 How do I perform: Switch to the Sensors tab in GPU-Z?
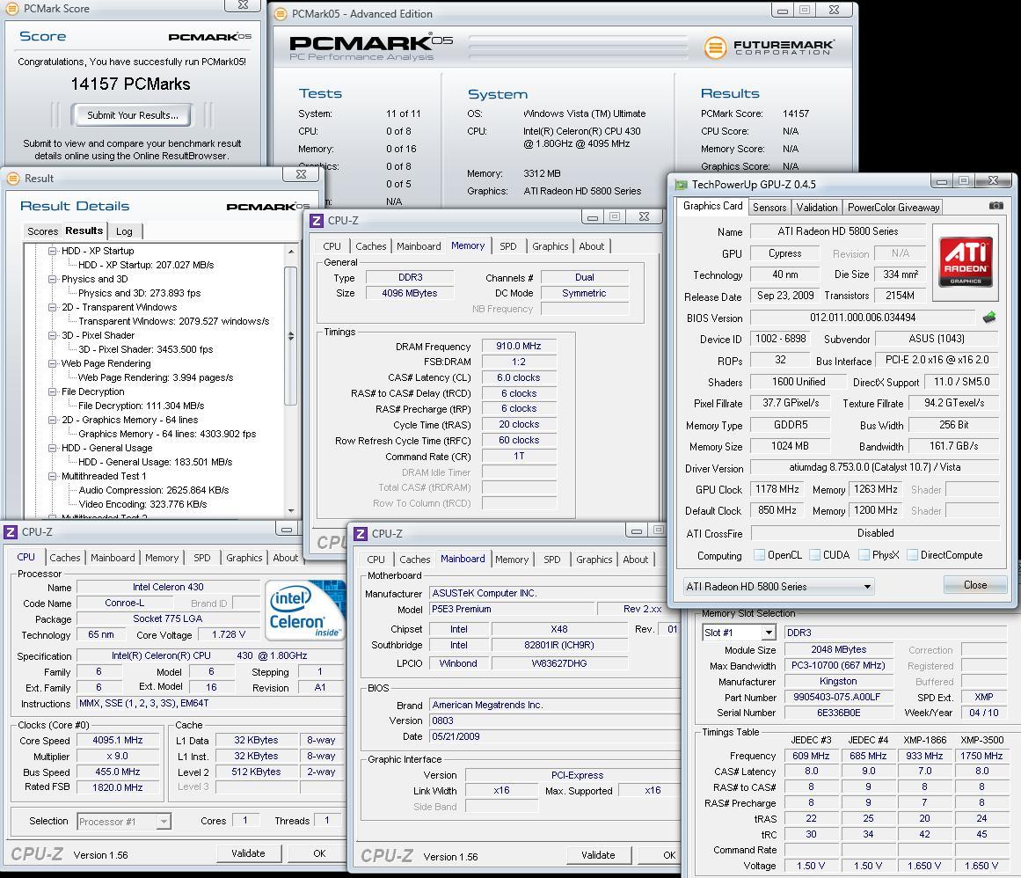point(769,207)
